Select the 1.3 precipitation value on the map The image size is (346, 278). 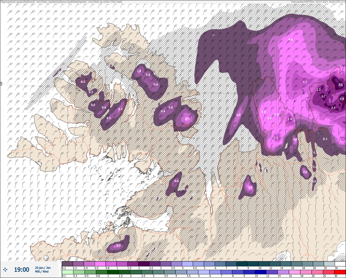coord(276,138)
